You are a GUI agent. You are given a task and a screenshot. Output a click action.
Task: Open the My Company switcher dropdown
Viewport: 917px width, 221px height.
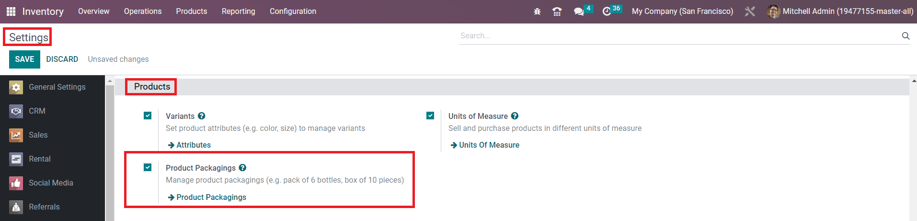click(682, 12)
